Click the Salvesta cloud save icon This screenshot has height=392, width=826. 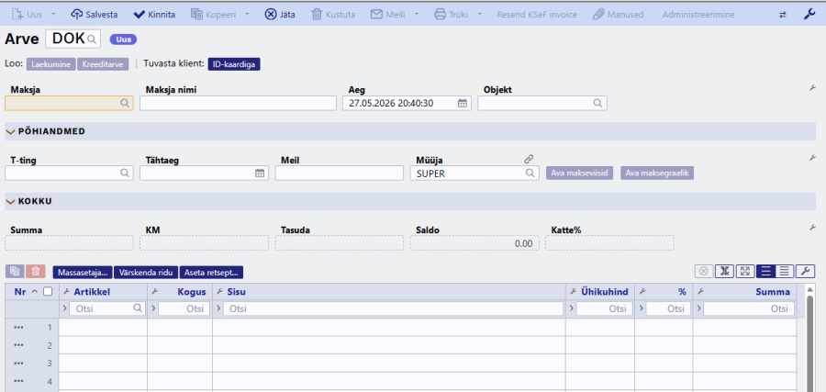[77, 14]
